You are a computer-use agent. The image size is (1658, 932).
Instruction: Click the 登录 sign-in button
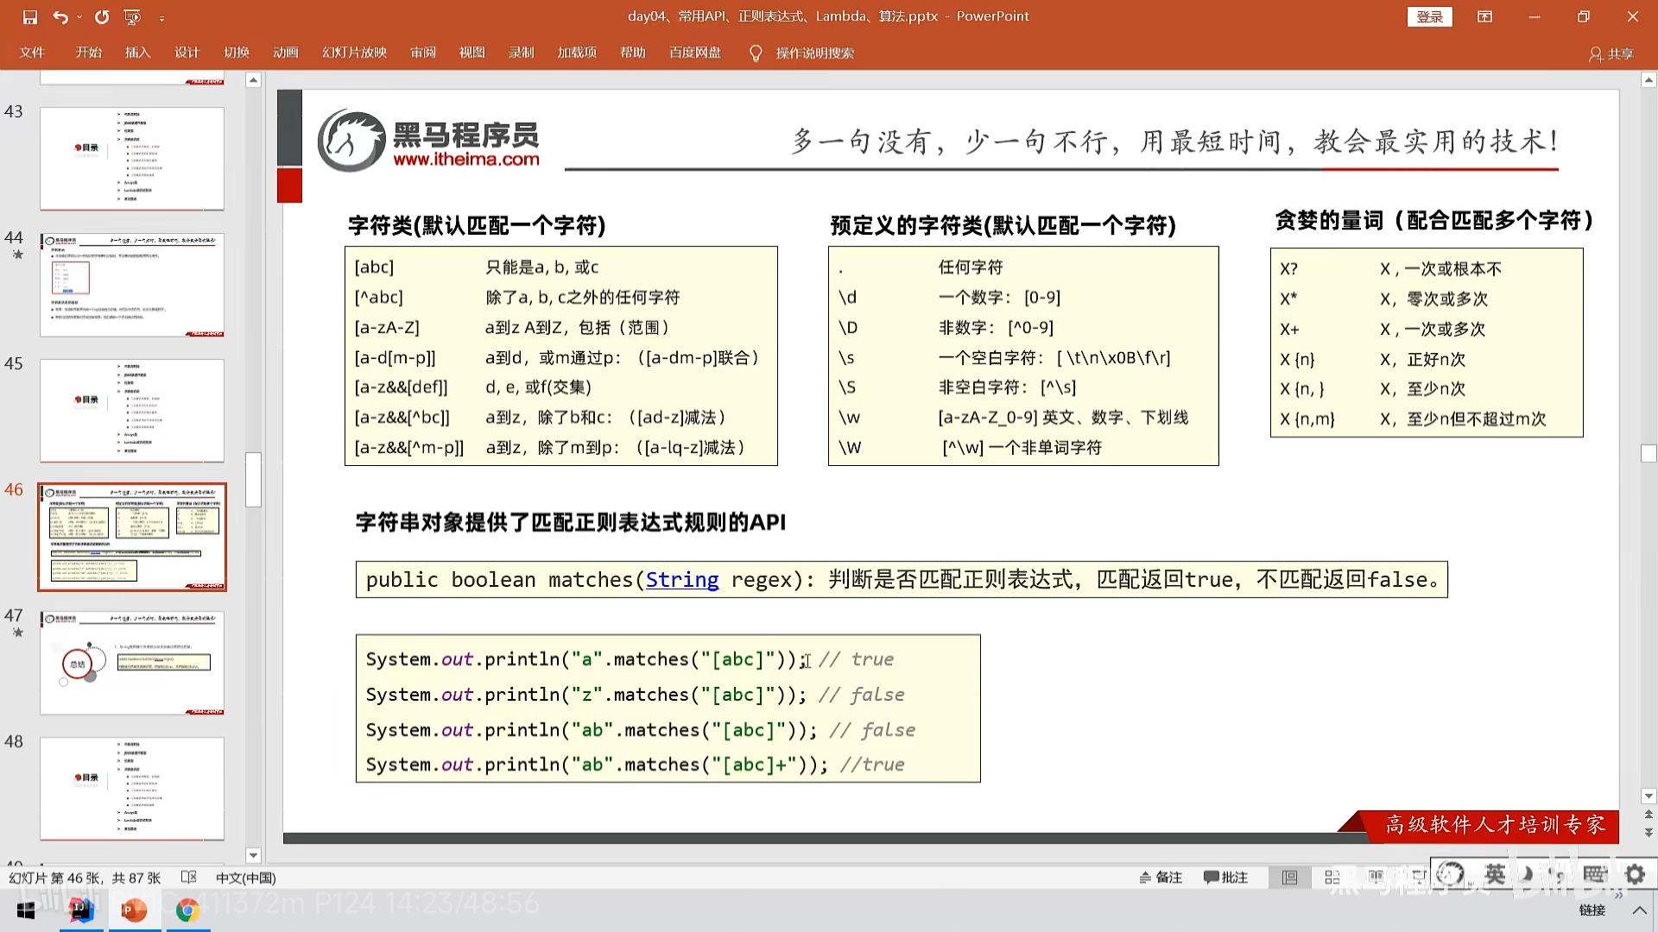pyautogui.click(x=1429, y=16)
